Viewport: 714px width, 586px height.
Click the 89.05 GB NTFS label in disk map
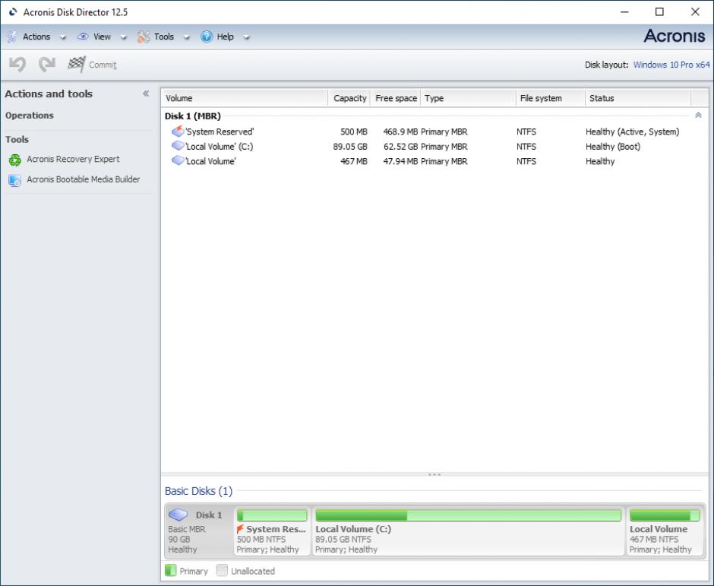(343, 539)
